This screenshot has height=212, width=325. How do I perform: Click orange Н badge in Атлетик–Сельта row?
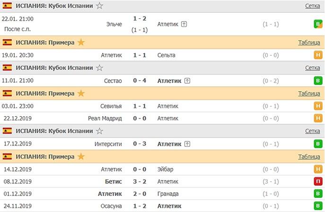319,55
